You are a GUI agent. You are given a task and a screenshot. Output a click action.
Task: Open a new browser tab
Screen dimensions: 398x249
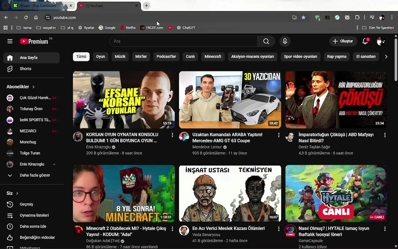point(146,6)
